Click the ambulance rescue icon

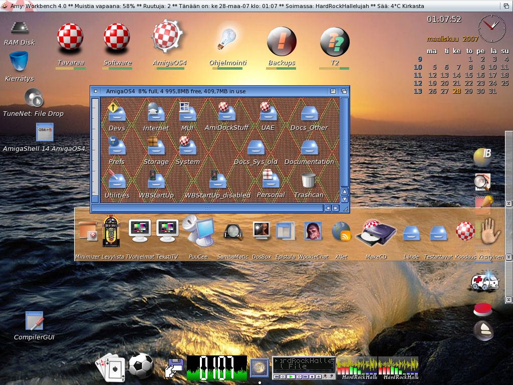coord(484,281)
